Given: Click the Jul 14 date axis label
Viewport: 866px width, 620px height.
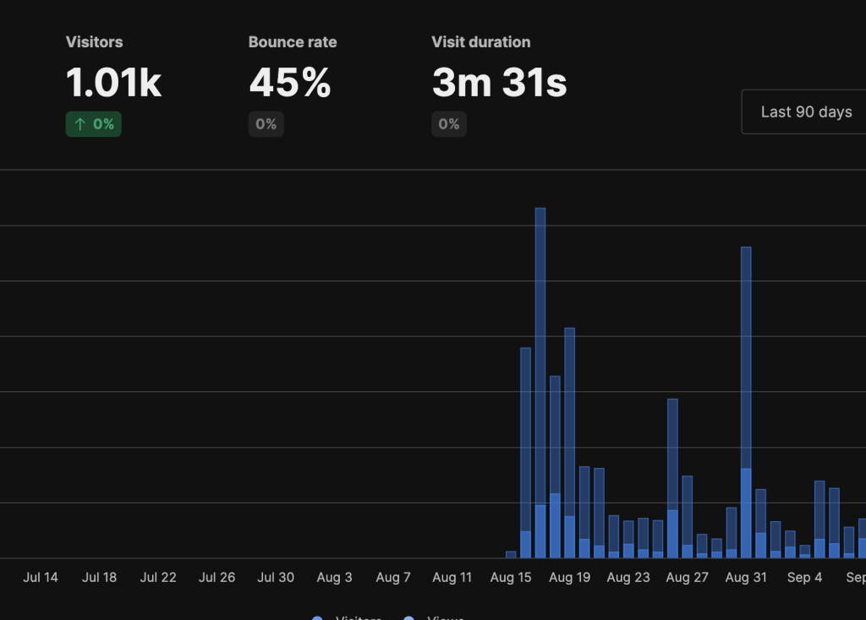Looking at the screenshot, I should (x=41, y=578).
